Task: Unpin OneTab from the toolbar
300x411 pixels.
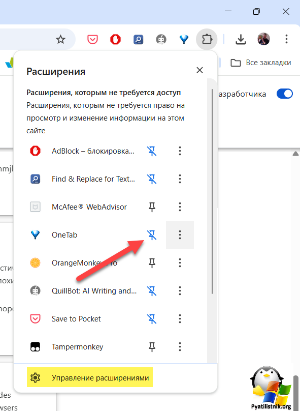Action: 152,235
